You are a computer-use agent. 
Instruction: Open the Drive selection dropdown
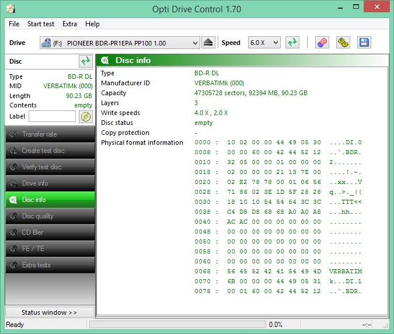(120, 43)
